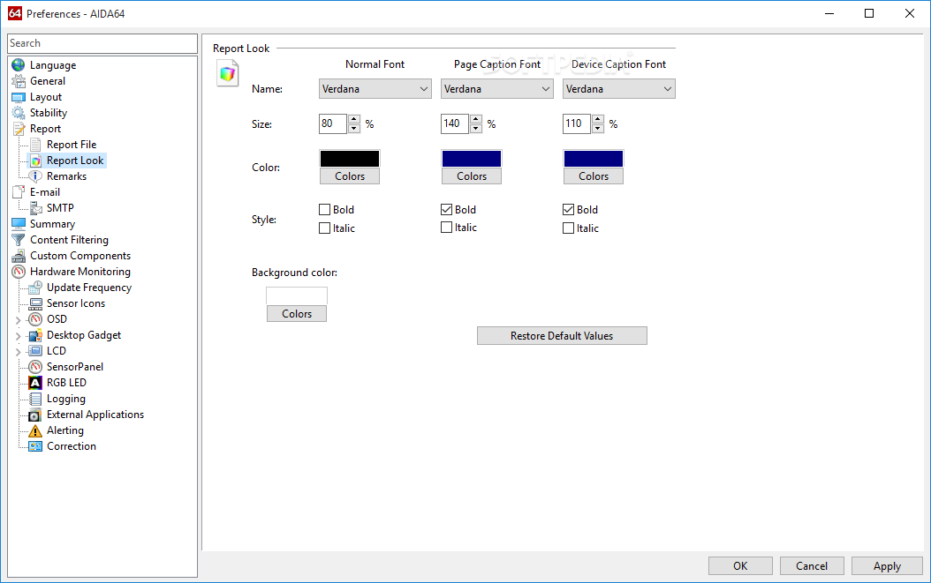Click the General settings icon
The height and width of the screenshot is (583, 931).
tap(19, 81)
